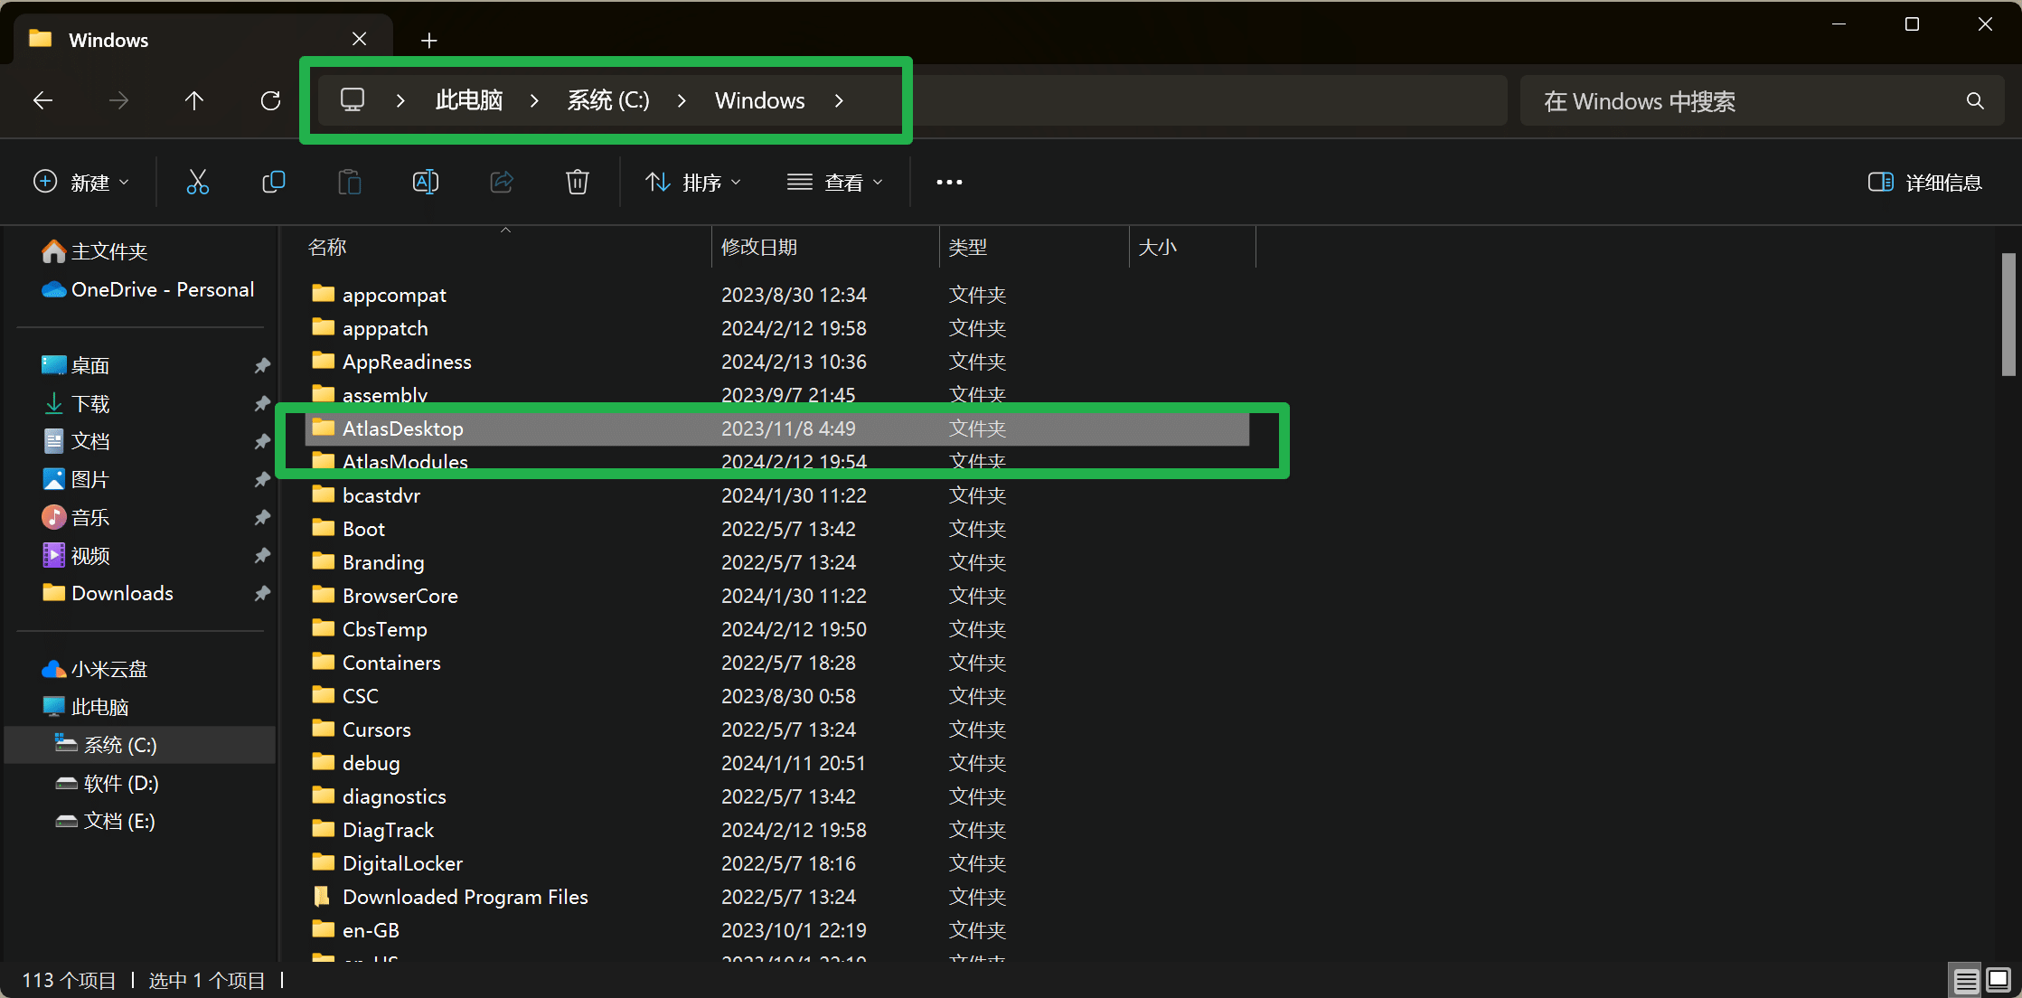Click the Copy icon in toolbar
The image size is (2022, 998).
click(x=273, y=183)
